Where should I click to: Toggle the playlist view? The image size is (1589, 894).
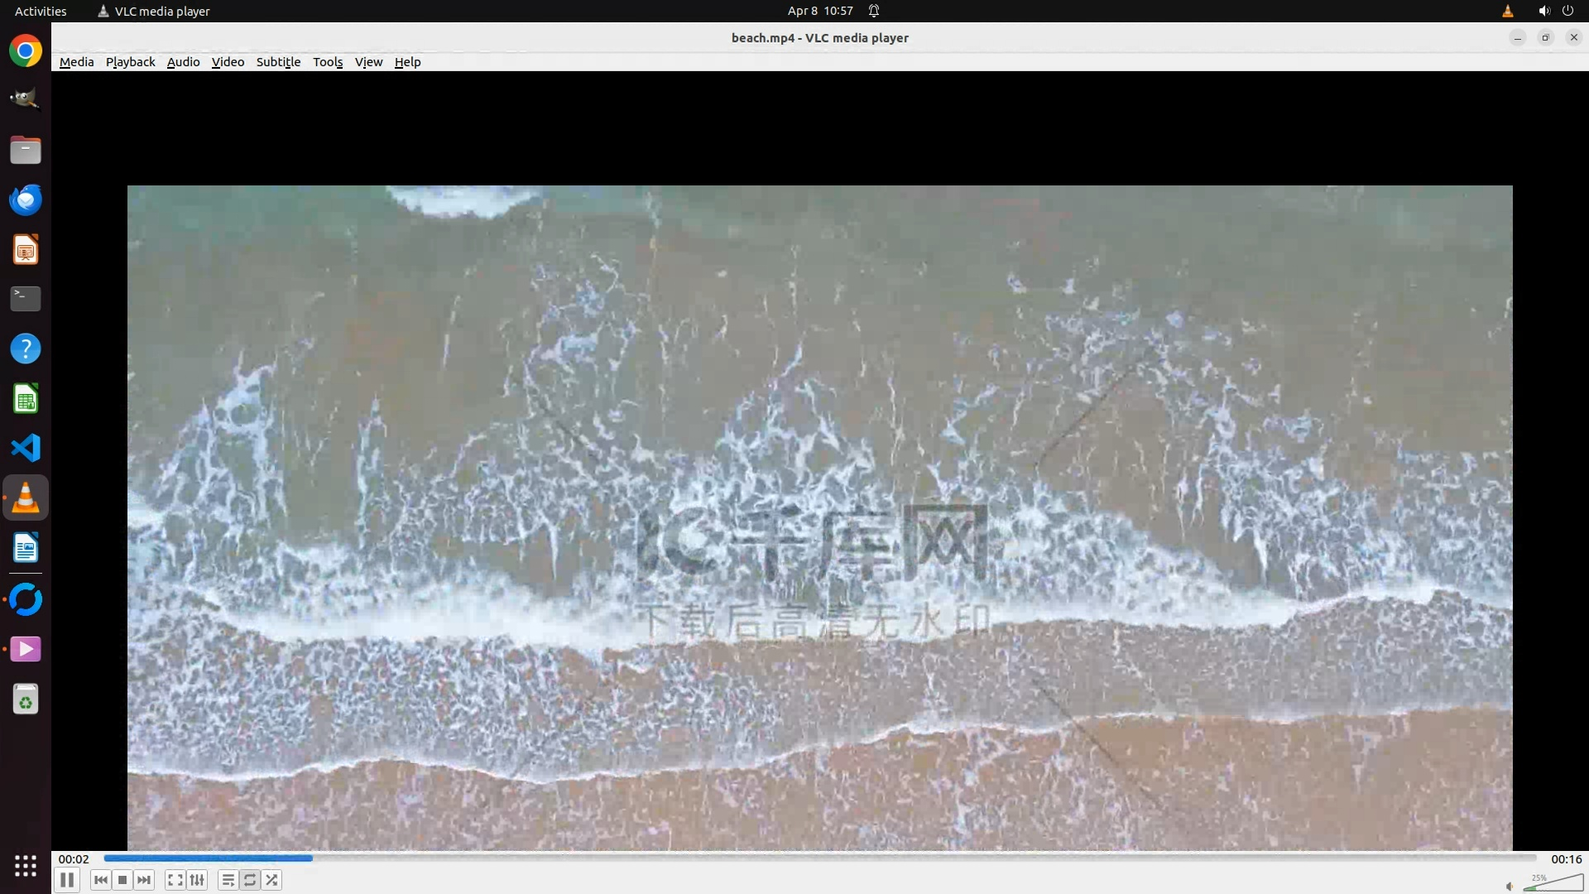(228, 880)
